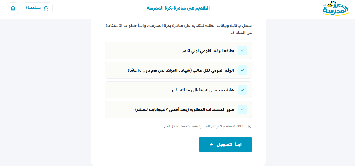Click the ٢ ميجابايت file limit label
The width and height of the screenshot is (355, 166).
[x=185, y=109]
